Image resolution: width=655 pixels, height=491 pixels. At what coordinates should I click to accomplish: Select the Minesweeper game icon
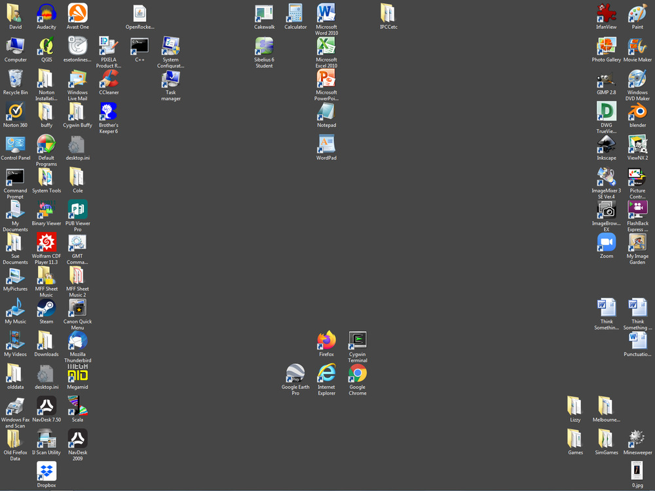(x=637, y=439)
